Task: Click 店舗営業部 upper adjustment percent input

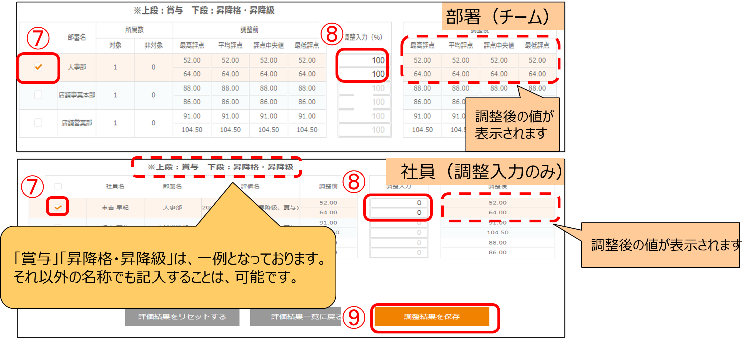Action: [364, 116]
